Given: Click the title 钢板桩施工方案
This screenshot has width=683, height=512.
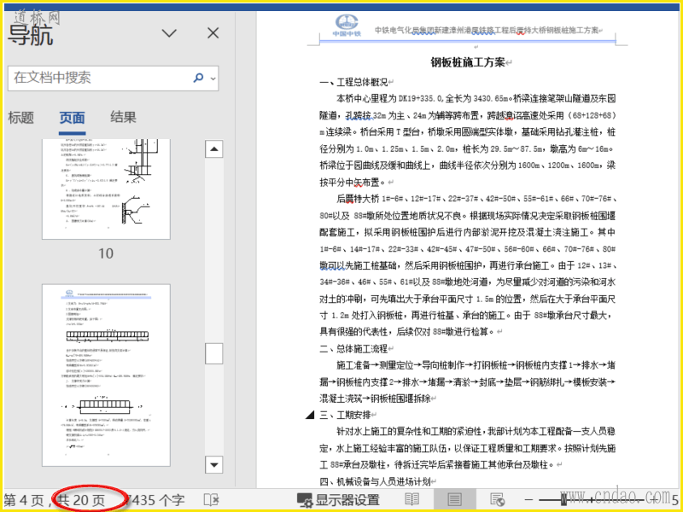Looking at the screenshot, I should click(x=467, y=62).
